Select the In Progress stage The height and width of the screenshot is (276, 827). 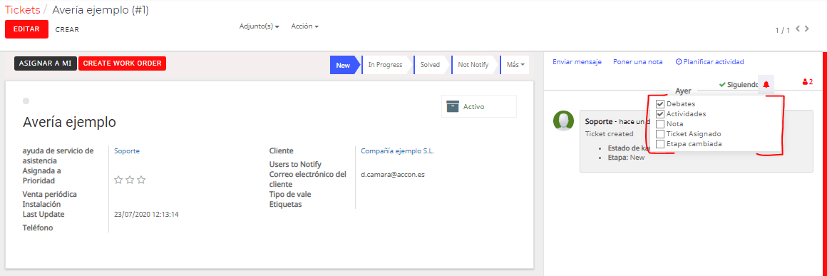[x=386, y=65]
